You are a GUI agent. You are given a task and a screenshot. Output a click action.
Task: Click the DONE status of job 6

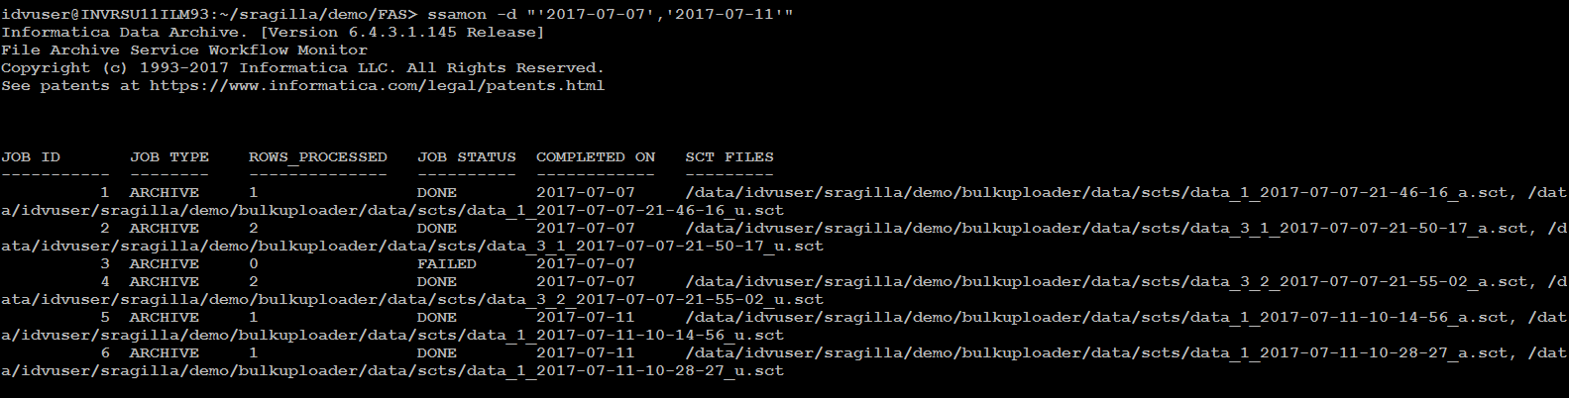pyautogui.click(x=437, y=353)
